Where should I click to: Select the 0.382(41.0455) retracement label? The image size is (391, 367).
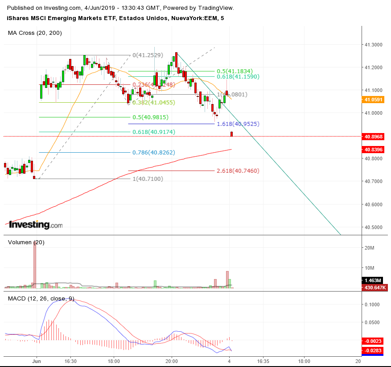tap(154, 102)
